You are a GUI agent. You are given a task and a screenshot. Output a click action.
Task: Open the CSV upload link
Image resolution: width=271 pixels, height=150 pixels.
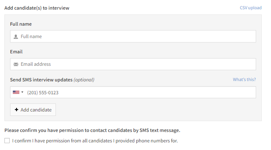tap(250, 8)
